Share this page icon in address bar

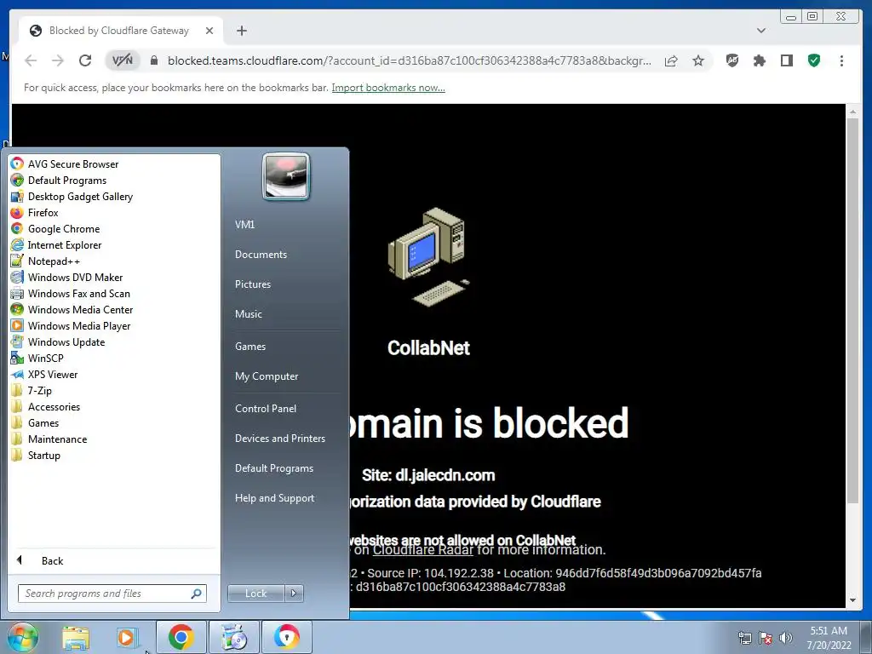click(x=671, y=60)
